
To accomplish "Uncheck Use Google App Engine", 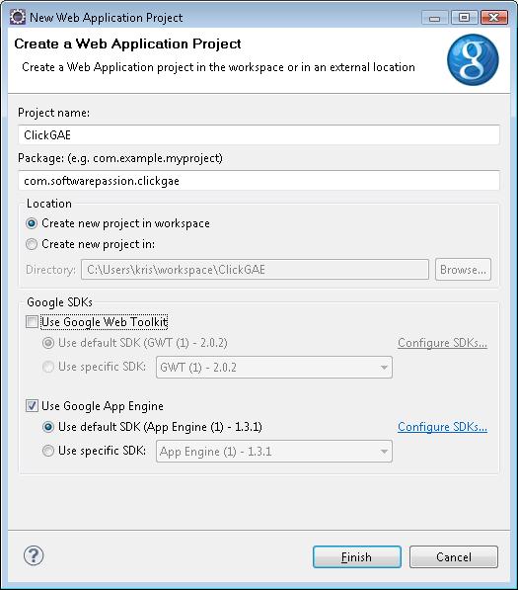I will (x=32, y=406).
